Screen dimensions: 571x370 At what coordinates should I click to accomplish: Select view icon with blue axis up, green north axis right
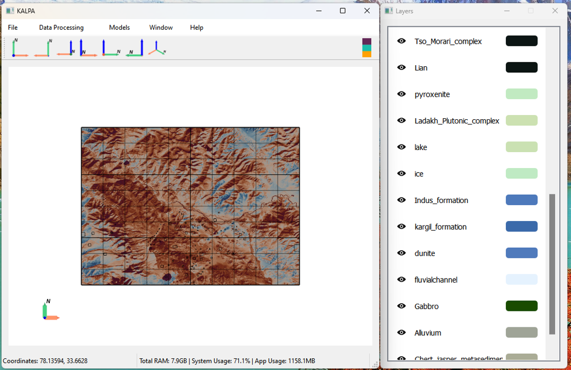coord(111,48)
